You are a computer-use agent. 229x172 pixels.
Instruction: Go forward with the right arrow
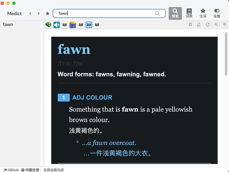click(x=39, y=14)
